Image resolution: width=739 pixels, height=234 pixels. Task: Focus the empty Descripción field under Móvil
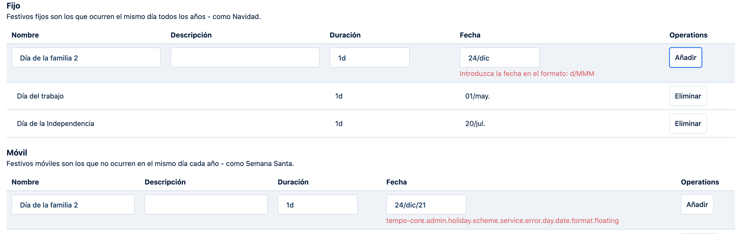(206, 205)
